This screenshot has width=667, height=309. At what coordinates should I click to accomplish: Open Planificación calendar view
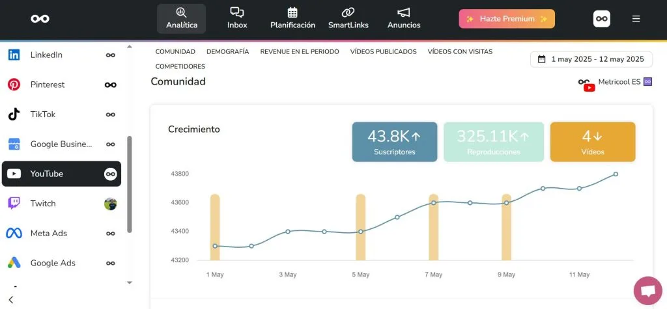292,18
